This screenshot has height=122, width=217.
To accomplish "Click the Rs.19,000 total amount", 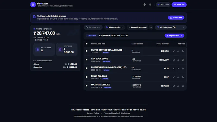I will 164,60.
